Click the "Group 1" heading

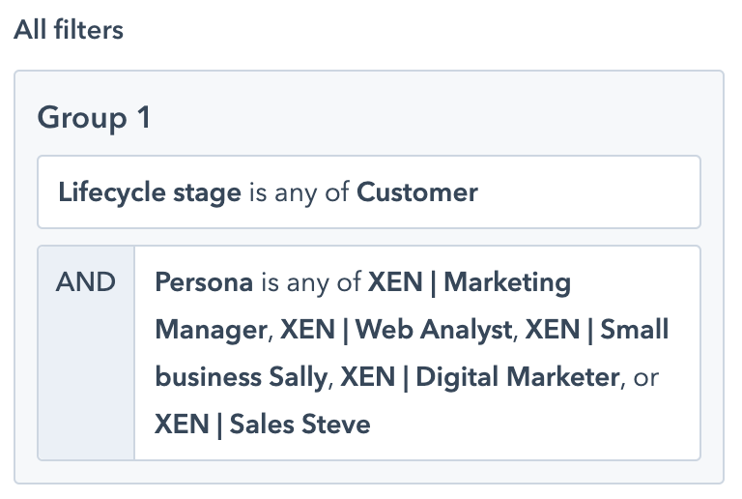tap(94, 118)
